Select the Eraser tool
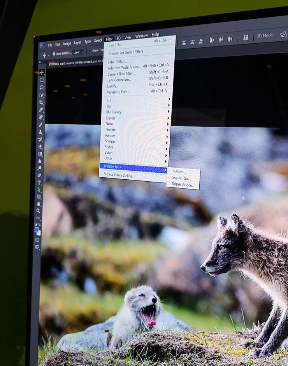Viewport: 288px width, 366px height. pyautogui.click(x=40, y=147)
